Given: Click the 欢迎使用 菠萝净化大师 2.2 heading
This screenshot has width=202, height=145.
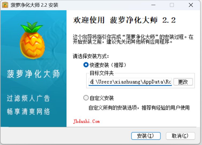Looking at the screenshot, I should point(124,20).
